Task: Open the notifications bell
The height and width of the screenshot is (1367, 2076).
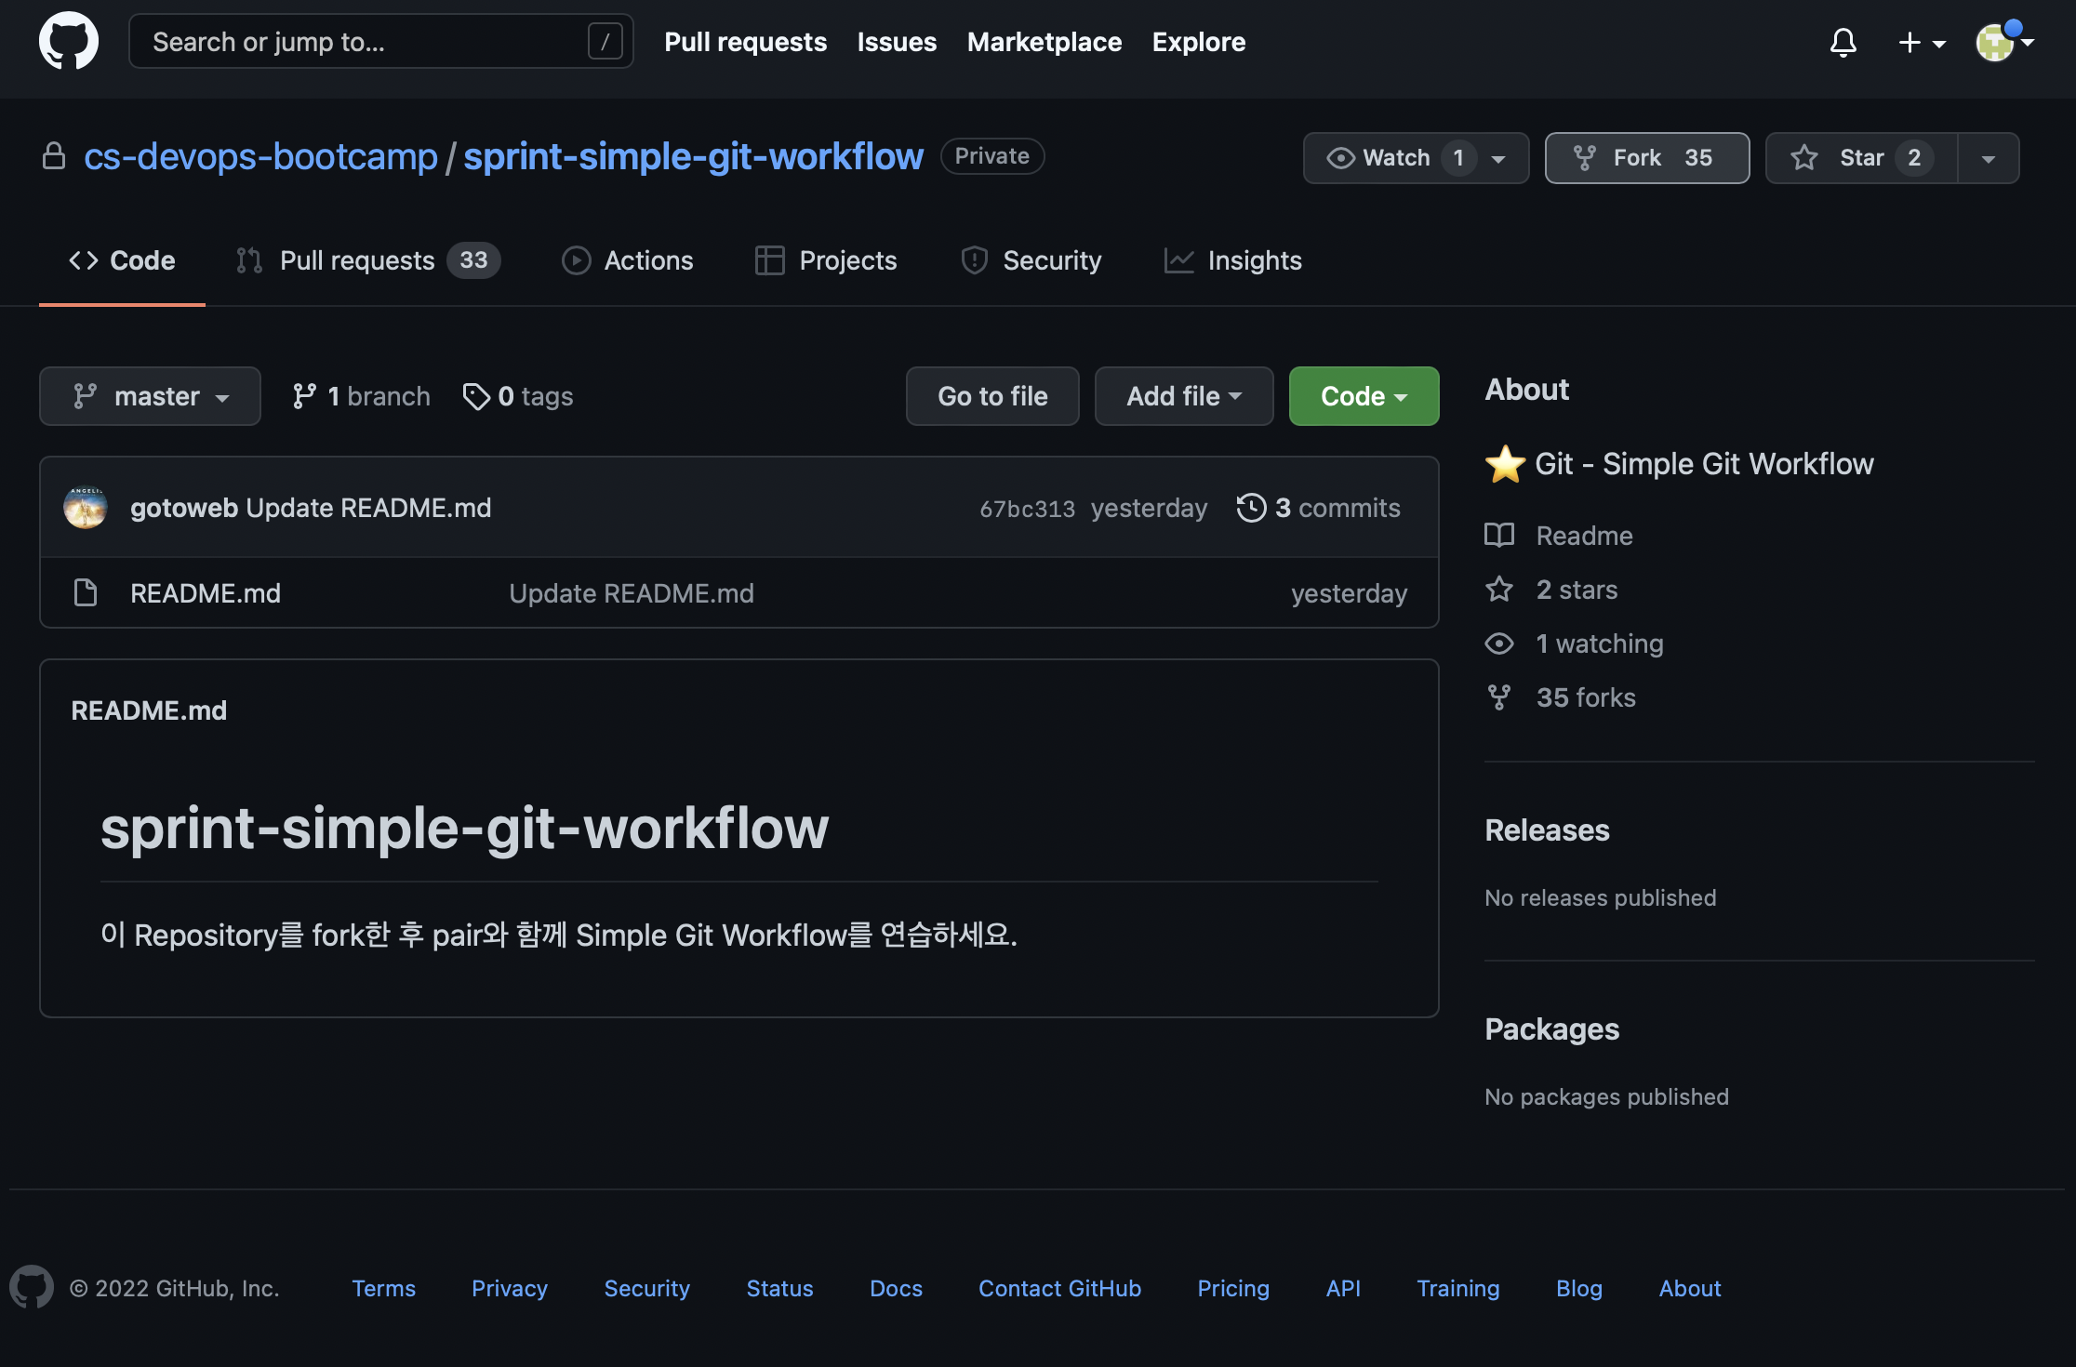Action: point(1843,42)
